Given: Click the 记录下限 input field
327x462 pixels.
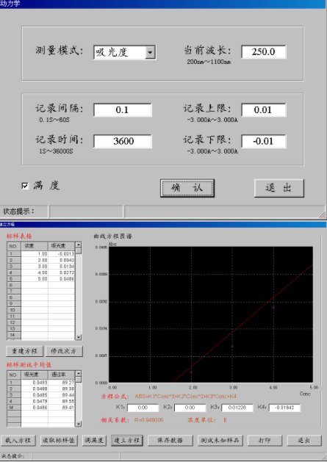Looking at the screenshot, I should click(x=264, y=141).
